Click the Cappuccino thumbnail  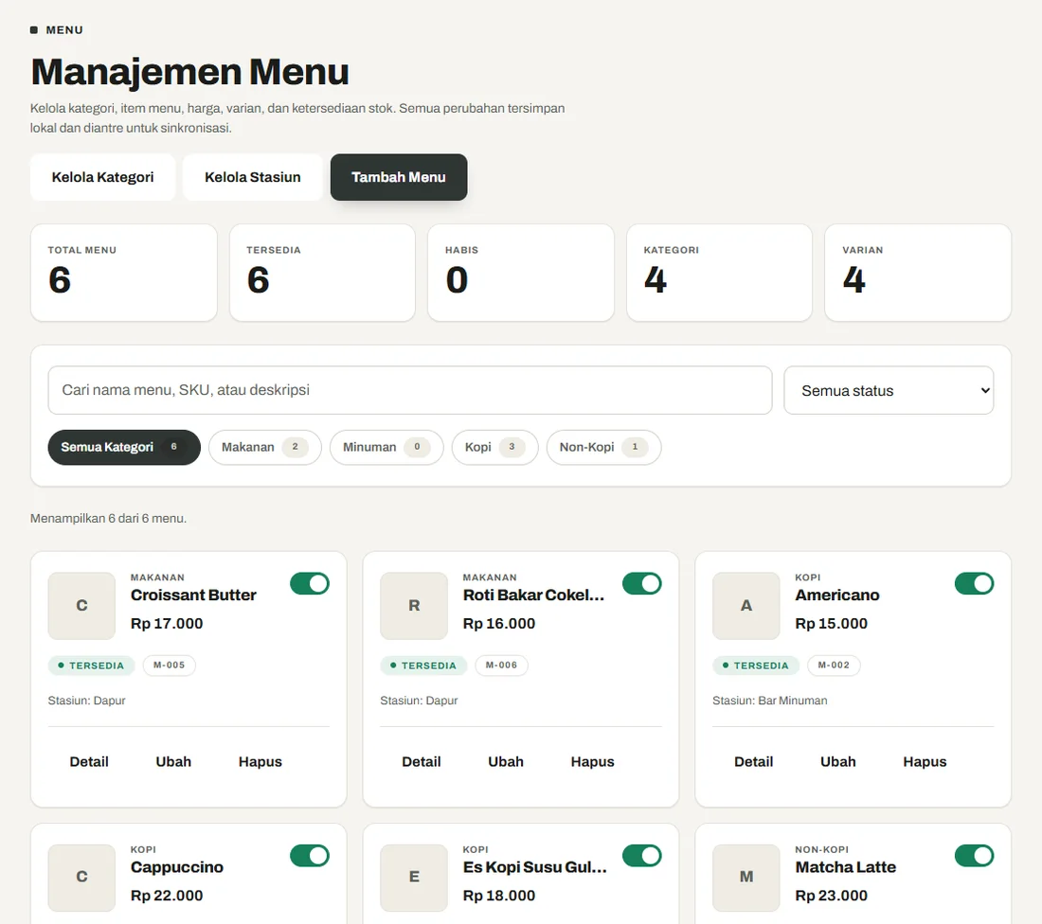coord(81,878)
